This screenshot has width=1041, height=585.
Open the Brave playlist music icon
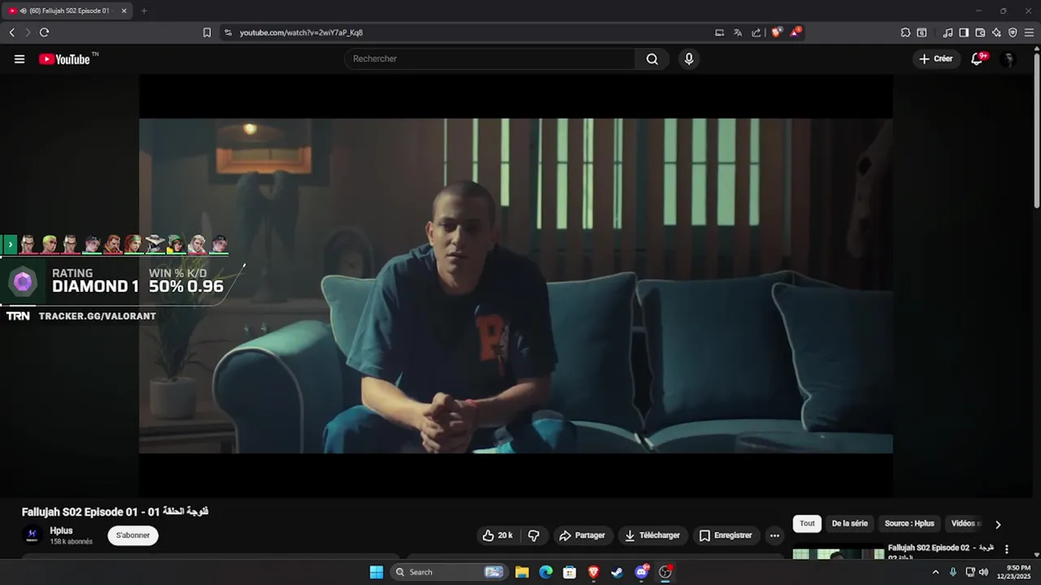pos(947,32)
